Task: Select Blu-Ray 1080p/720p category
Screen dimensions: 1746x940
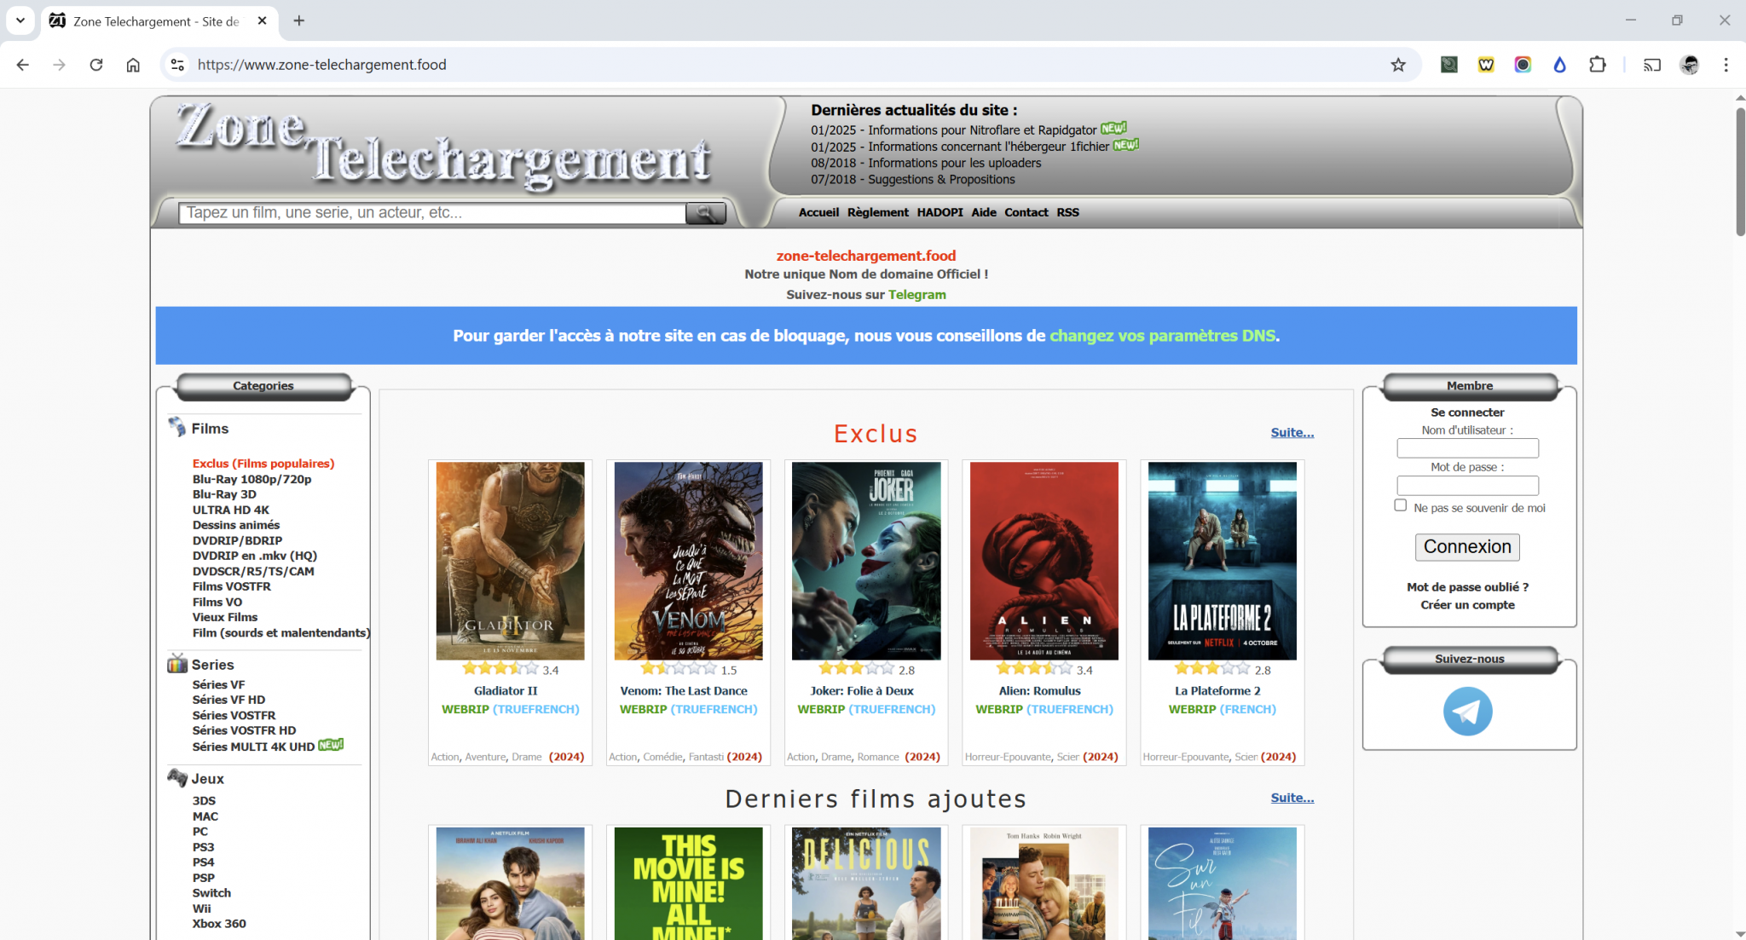Action: [251, 479]
